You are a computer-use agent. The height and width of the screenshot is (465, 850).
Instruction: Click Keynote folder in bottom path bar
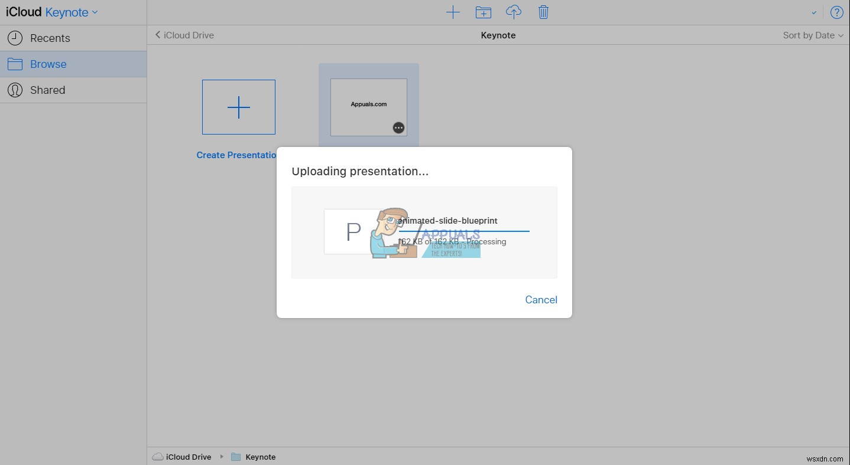(261, 457)
